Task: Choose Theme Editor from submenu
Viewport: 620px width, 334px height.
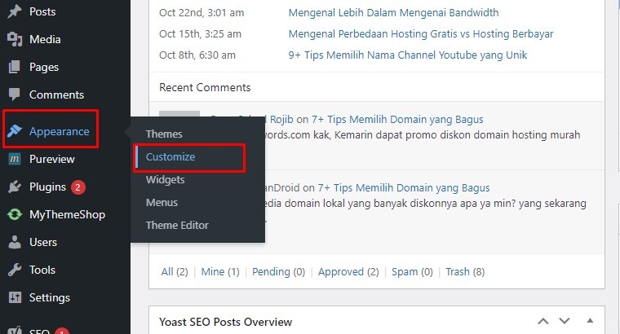Action: pyautogui.click(x=177, y=226)
